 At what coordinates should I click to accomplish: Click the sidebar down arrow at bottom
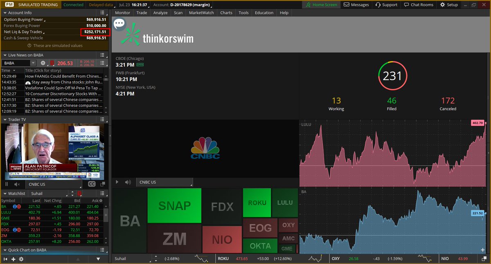[98, 259]
